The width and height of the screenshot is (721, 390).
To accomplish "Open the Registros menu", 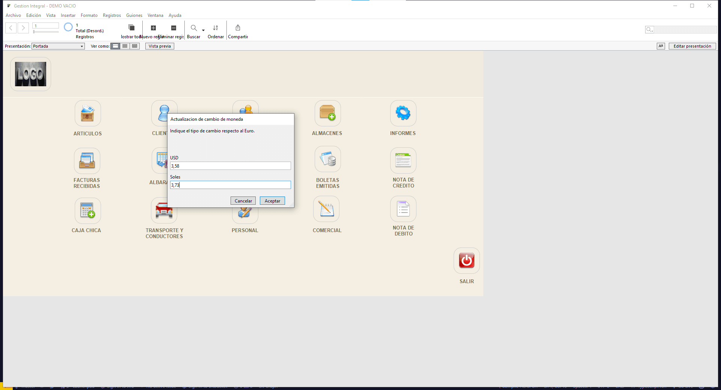I will pos(112,15).
